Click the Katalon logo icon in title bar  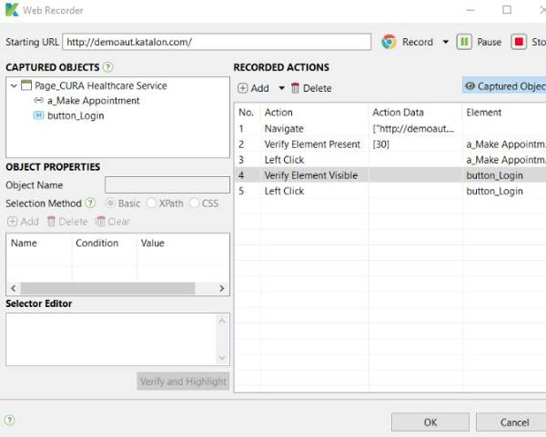click(12, 10)
